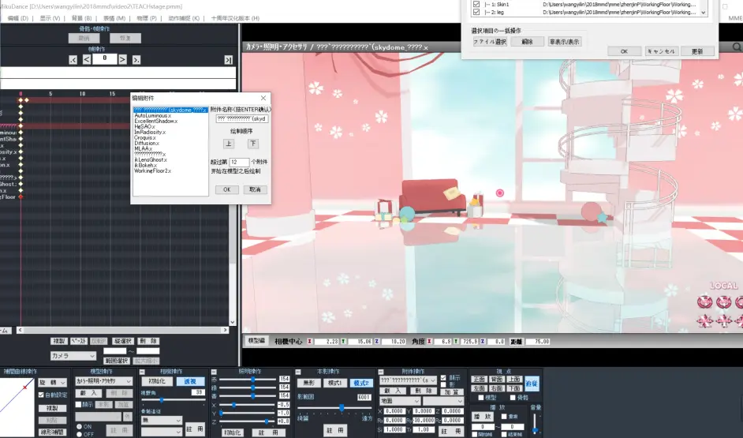This screenshot has height=438, width=743.
Task: Toggle 自動設定 checkbox in interpolation panel
Action: tap(41, 395)
